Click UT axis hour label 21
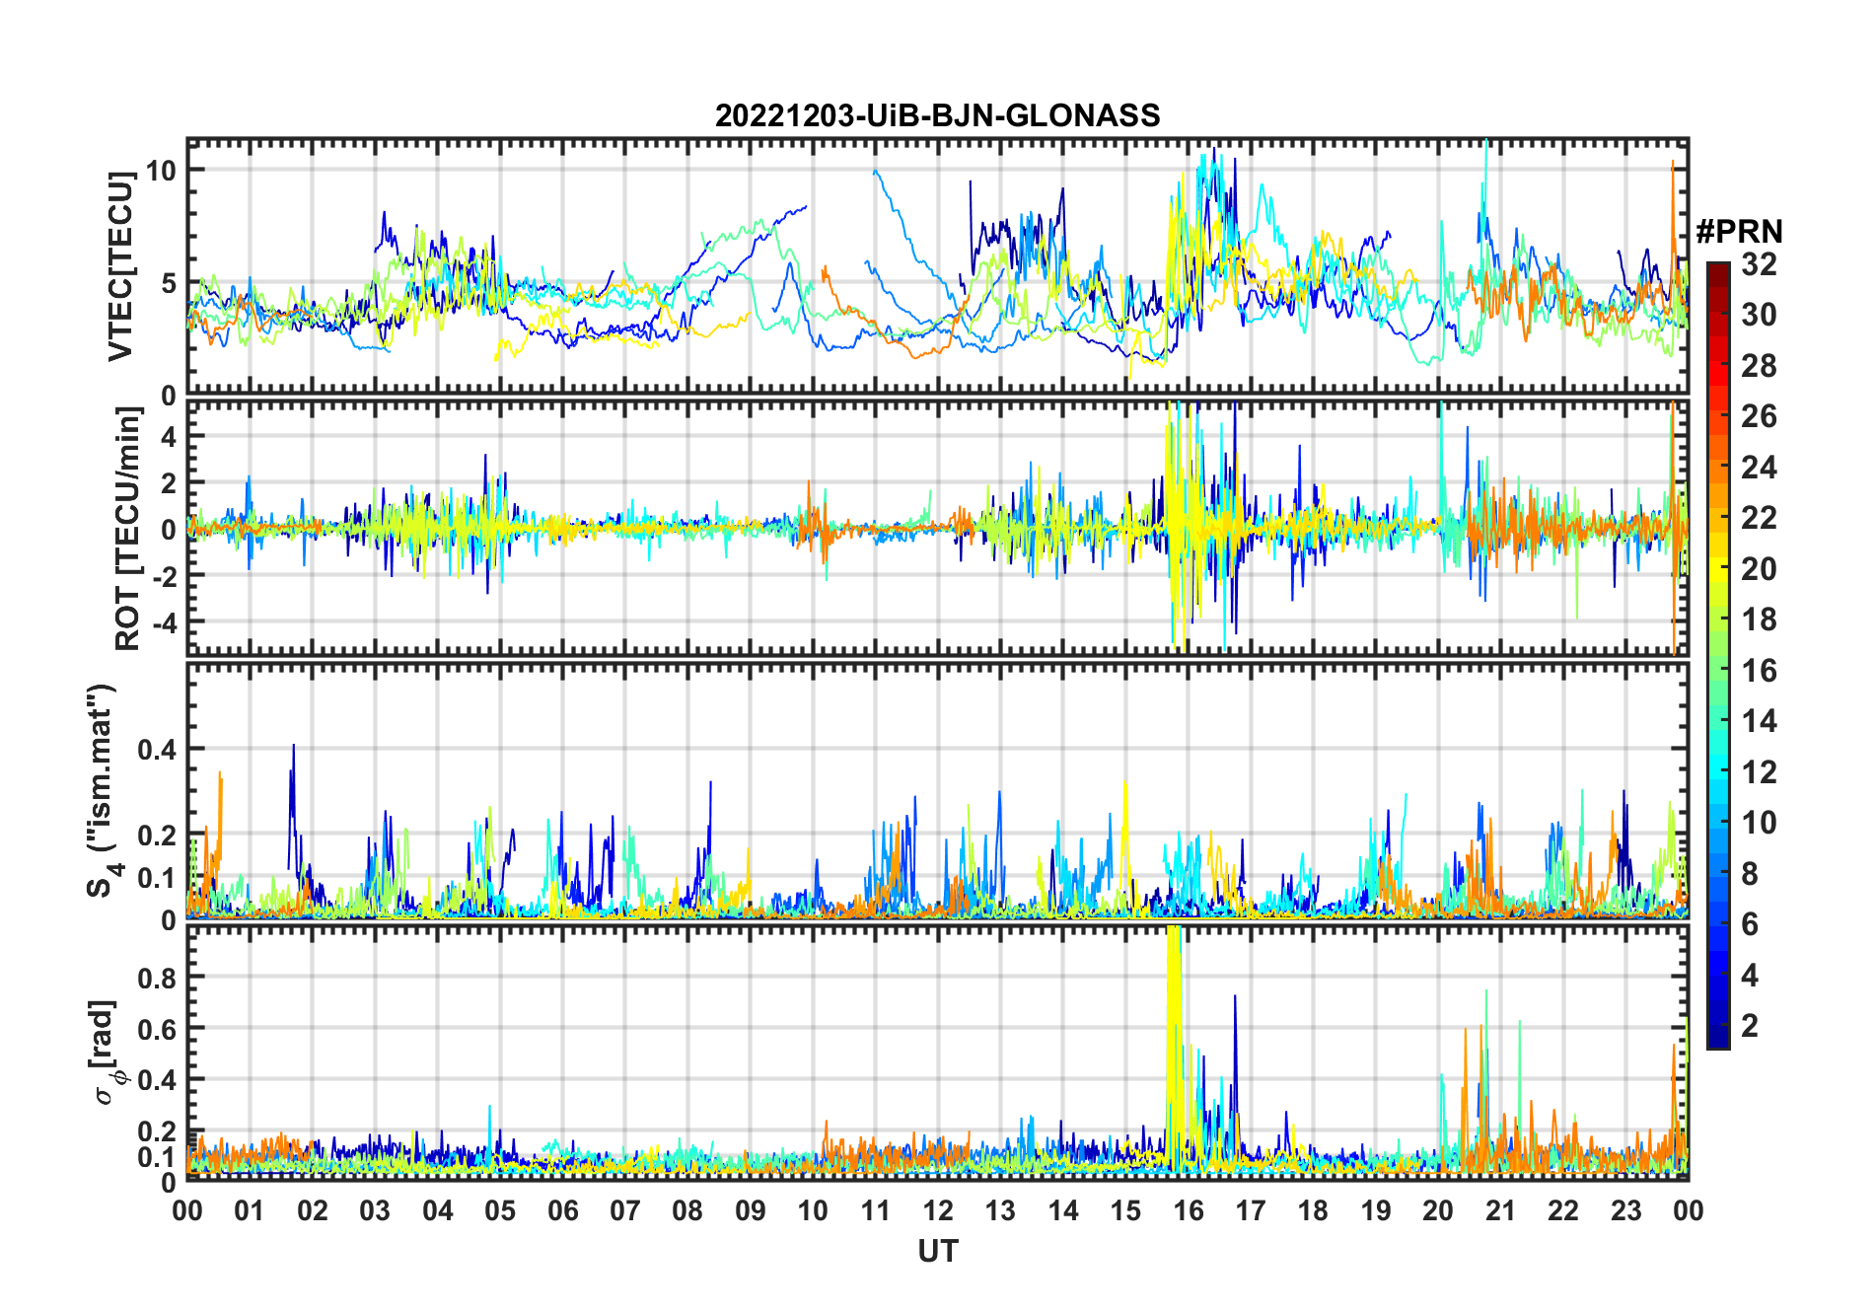The width and height of the screenshot is (1876, 1312). pos(1501,1210)
